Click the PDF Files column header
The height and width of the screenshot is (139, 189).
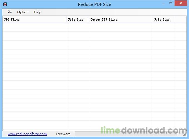pyautogui.click(x=34, y=19)
